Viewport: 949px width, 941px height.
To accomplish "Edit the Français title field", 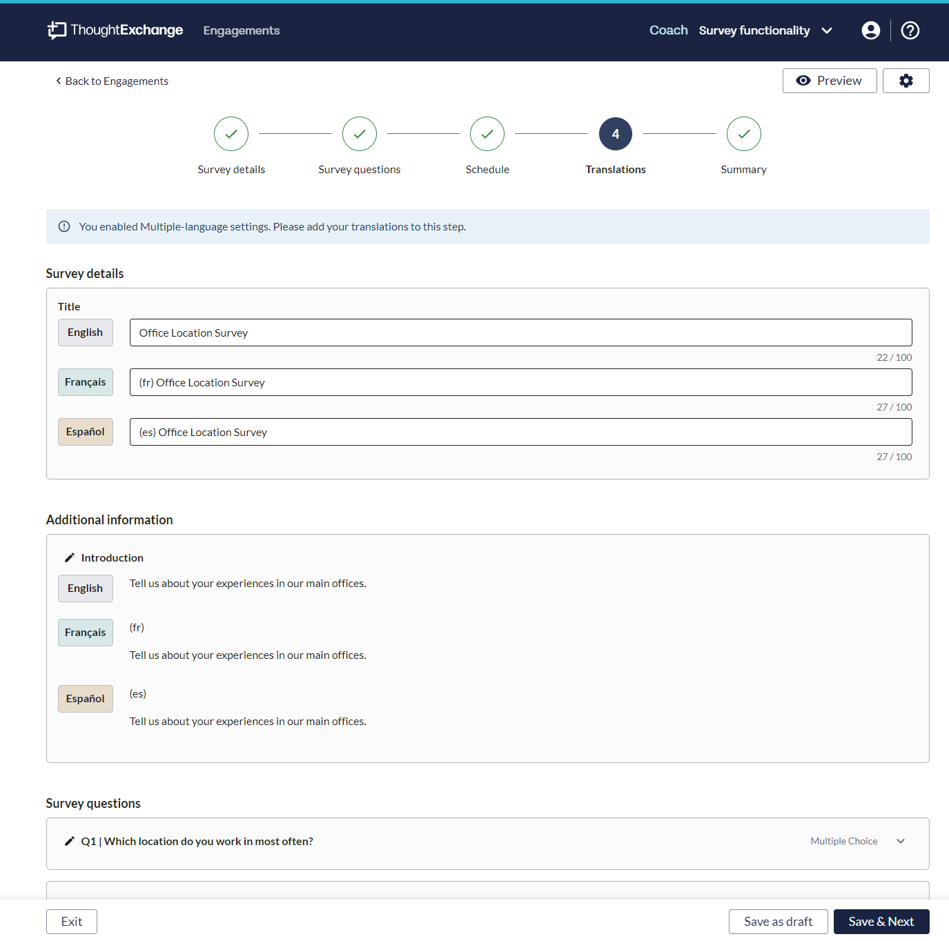I will tap(521, 382).
